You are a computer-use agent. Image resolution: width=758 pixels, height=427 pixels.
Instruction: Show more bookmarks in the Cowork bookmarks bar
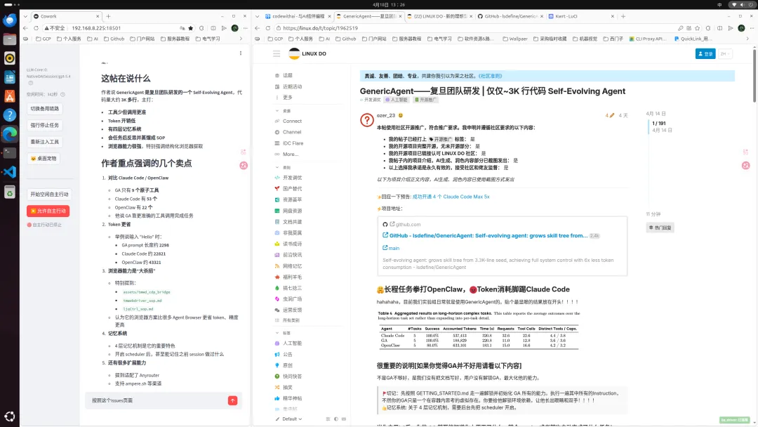(241, 39)
